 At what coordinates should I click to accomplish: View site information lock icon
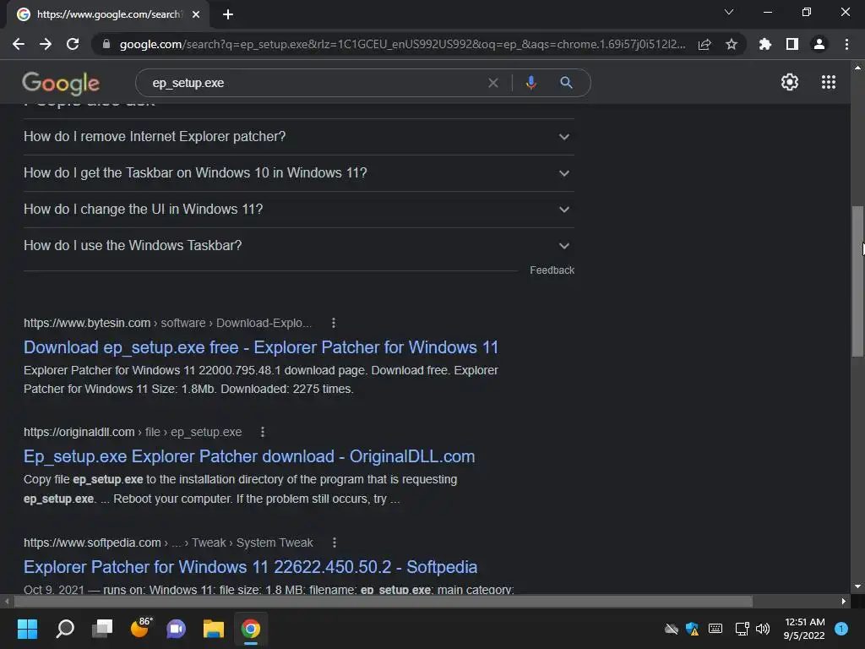pos(106,44)
